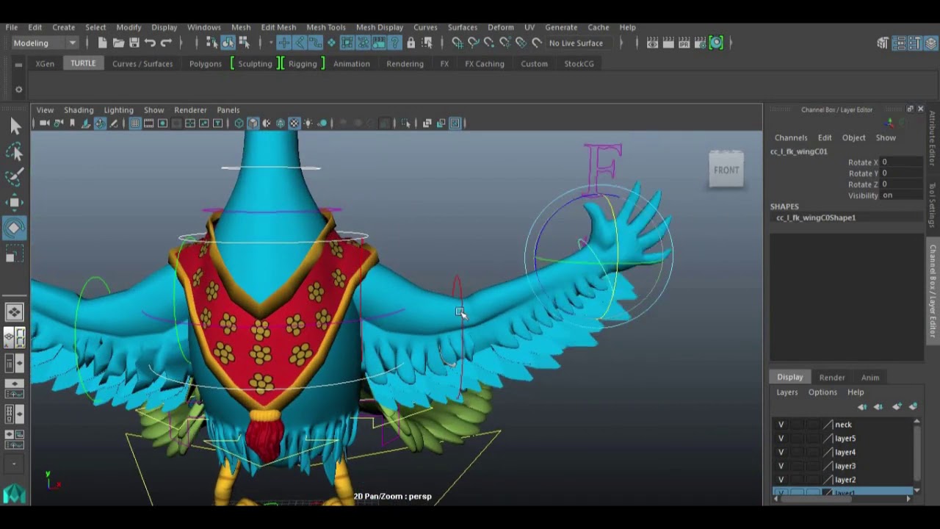Toggle viewport grid display
The height and width of the screenshot is (529, 940).
click(x=134, y=123)
